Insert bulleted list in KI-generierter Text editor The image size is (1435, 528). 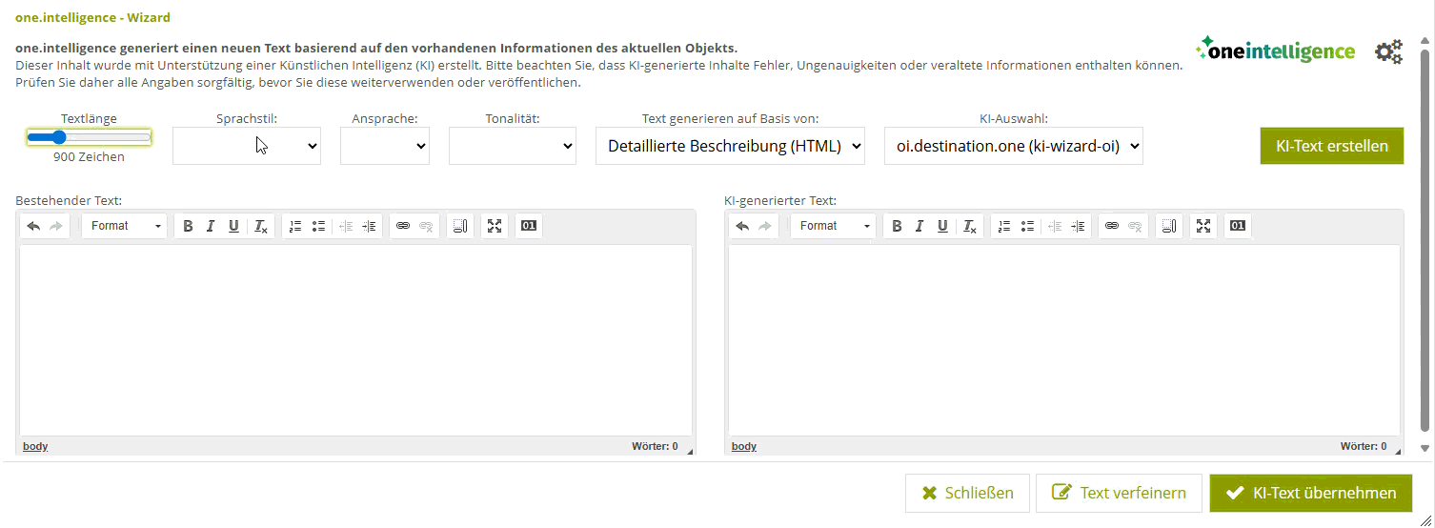tap(1027, 226)
